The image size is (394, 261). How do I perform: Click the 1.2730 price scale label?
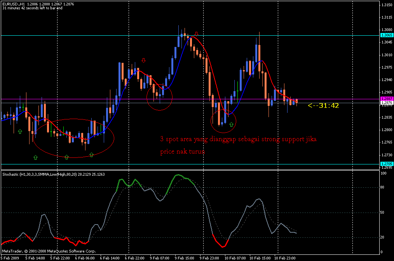tap(387, 155)
